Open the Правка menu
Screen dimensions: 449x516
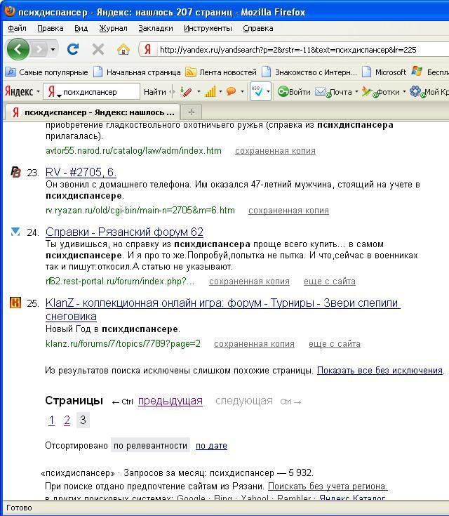coord(51,28)
